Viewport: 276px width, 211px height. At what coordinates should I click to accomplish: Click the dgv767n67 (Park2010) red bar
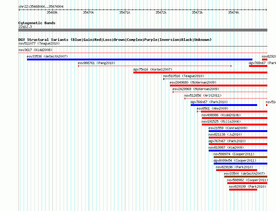238,144
